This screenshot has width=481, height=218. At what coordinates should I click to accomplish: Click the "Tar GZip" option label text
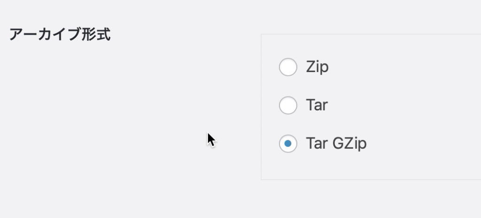(336, 144)
